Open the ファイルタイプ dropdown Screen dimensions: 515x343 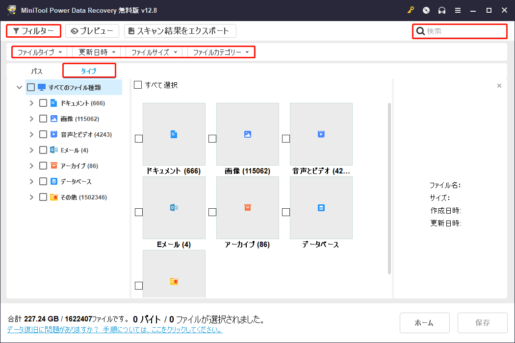pyautogui.click(x=39, y=51)
